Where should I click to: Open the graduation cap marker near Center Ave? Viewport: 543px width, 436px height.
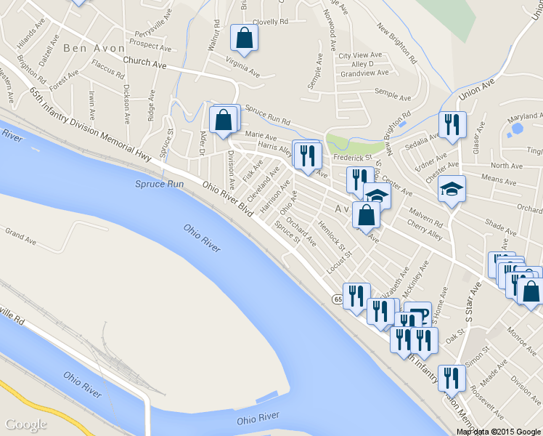(x=377, y=195)
